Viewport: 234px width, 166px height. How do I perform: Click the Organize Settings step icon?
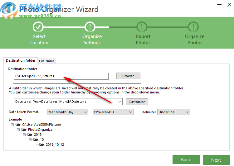click(x=90, y=27)
